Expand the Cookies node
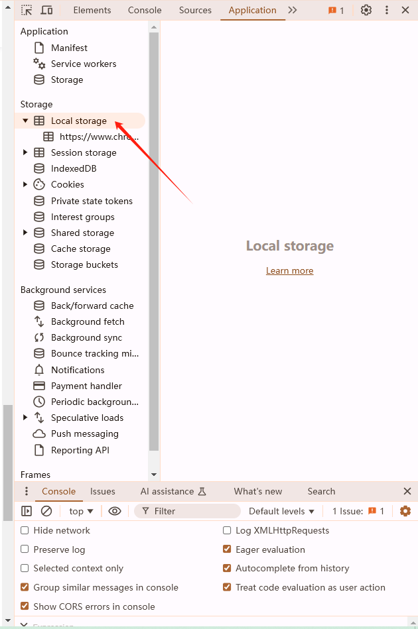The height and width of the screenshot is (629, 418). coord(25,184)
